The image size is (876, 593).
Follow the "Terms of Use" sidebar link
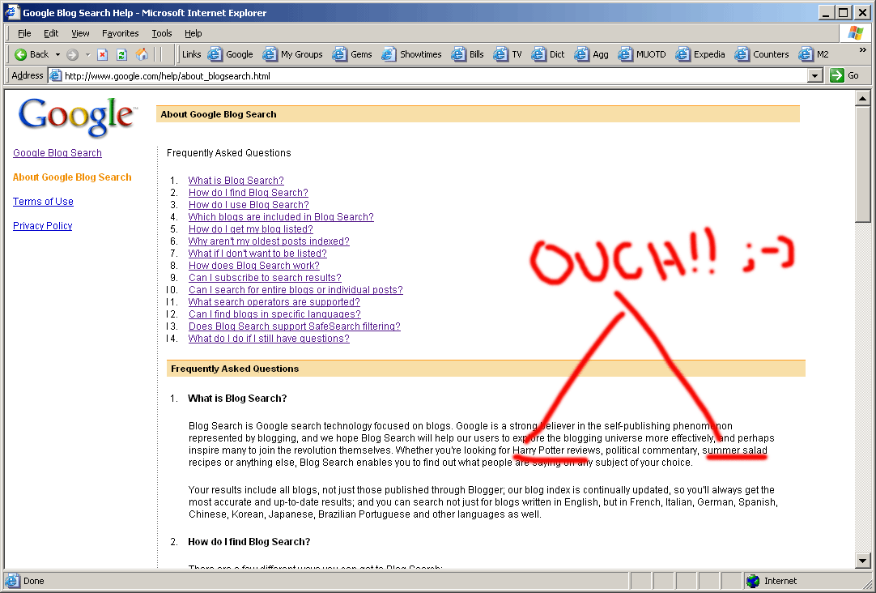pos(43,202)
